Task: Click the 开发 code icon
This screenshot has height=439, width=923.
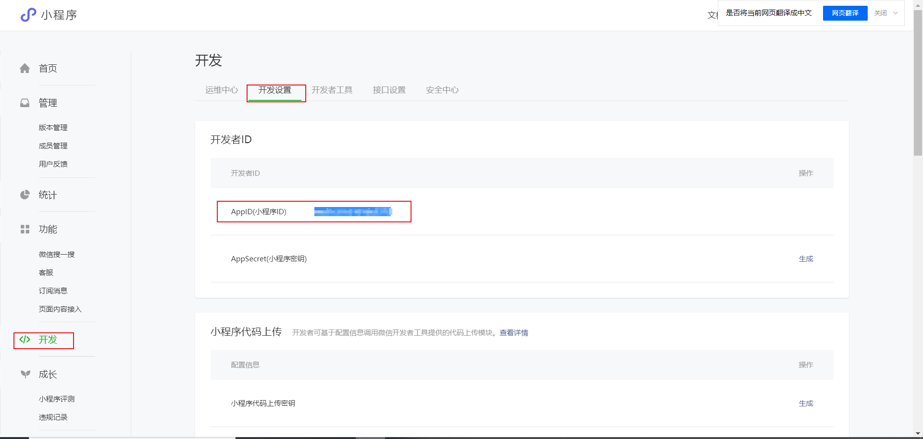Action: (25, 340)
